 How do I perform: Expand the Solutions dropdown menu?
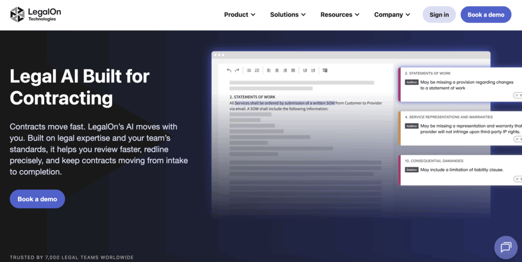click(288, 15)
